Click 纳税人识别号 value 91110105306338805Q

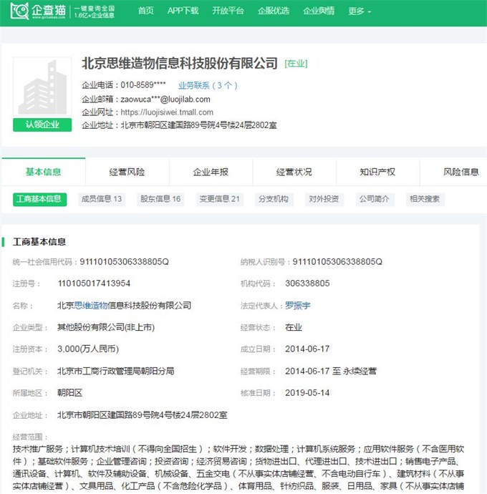[x=337, y=262]
